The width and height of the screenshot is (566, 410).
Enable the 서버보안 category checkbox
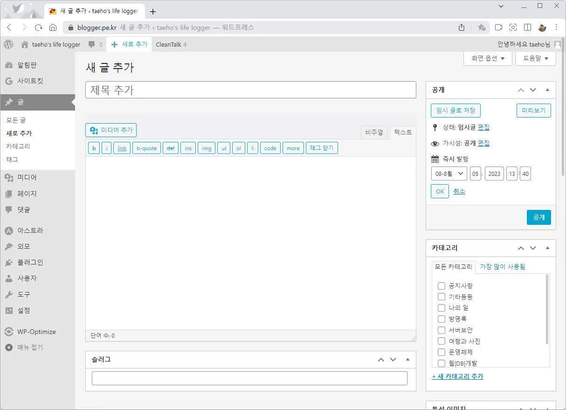(x=442, y=330)
